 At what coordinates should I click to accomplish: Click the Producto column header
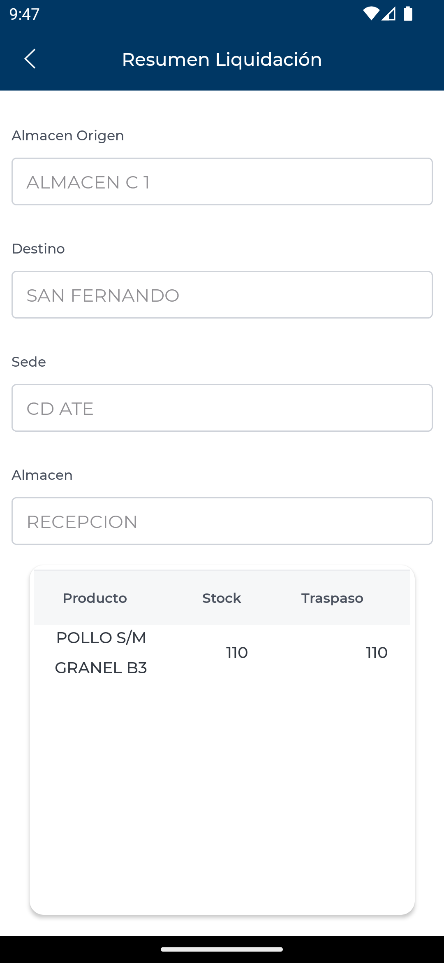95,598
